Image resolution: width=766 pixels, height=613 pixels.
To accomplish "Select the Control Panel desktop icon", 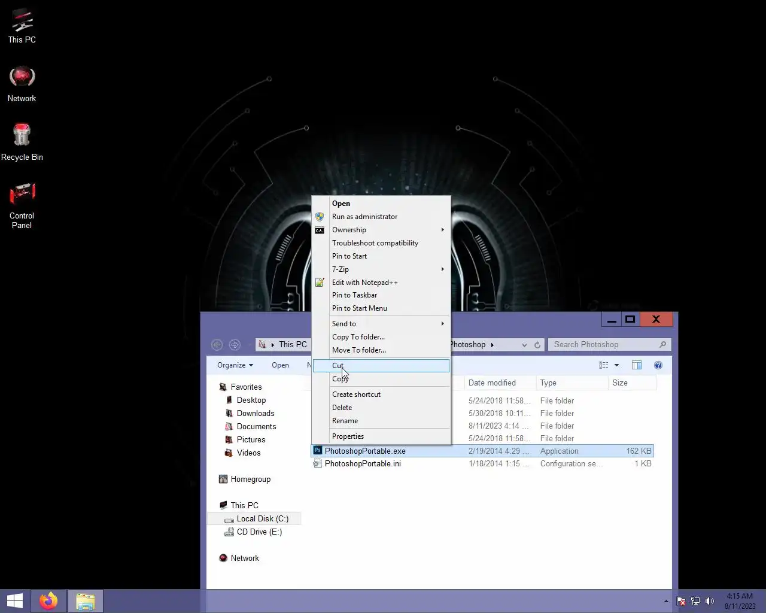I will (x=22, y=206).
